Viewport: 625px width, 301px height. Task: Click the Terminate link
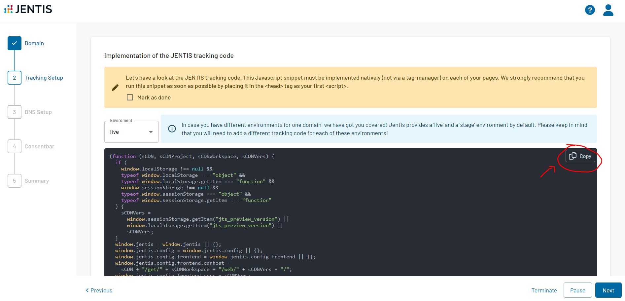coord(544,290)
